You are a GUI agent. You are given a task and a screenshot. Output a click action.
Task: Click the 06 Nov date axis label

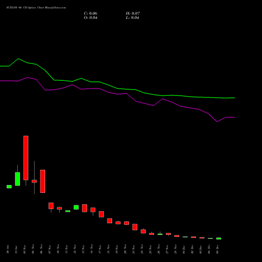pos(41,249)
